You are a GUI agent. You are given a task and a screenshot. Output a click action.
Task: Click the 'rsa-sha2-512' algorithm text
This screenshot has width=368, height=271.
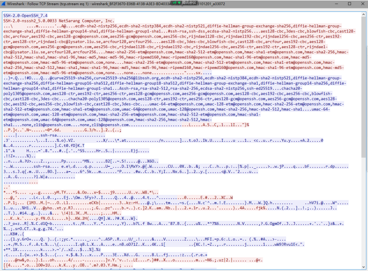point(154,88)
